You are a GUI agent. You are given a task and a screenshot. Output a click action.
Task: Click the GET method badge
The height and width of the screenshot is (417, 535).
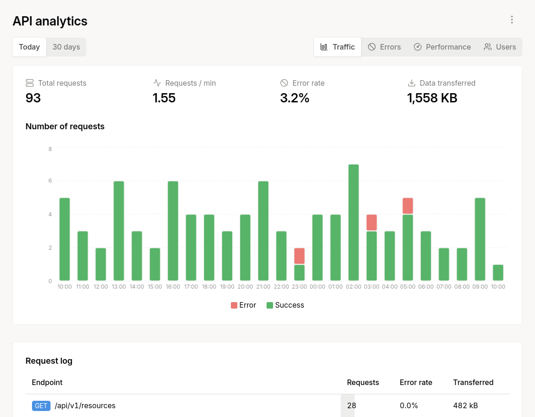[x=41, y=406]
